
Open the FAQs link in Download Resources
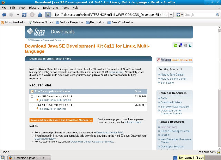pyautogui.click(x=164, y=98)
